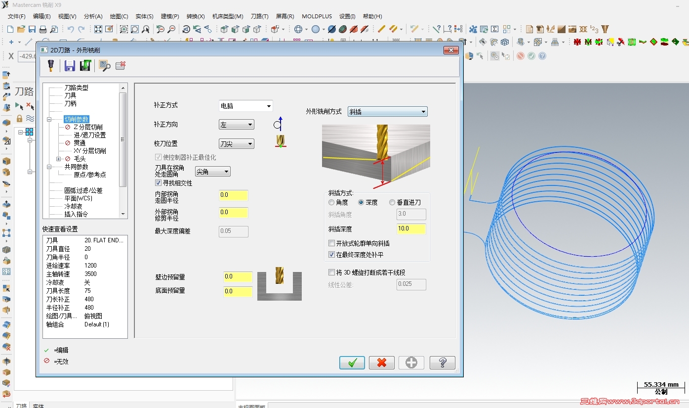Select the 角度 ramp radio button
The width and height of the screenshot is (689, 408).
[x=331, y=202]
